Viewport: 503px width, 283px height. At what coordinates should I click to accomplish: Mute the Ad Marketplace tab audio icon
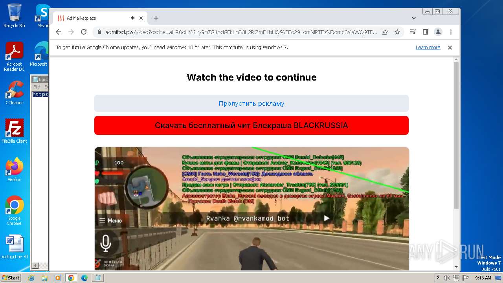pos(133,18)
